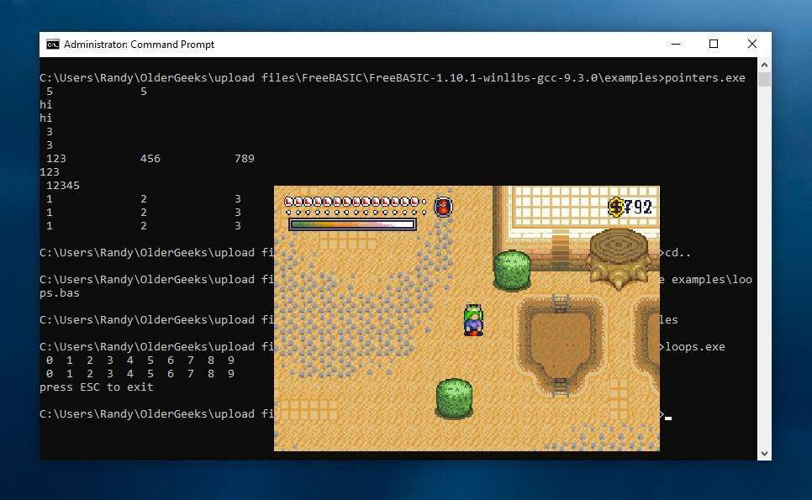Click the "792" money counter in the game

tap(638, 207)
